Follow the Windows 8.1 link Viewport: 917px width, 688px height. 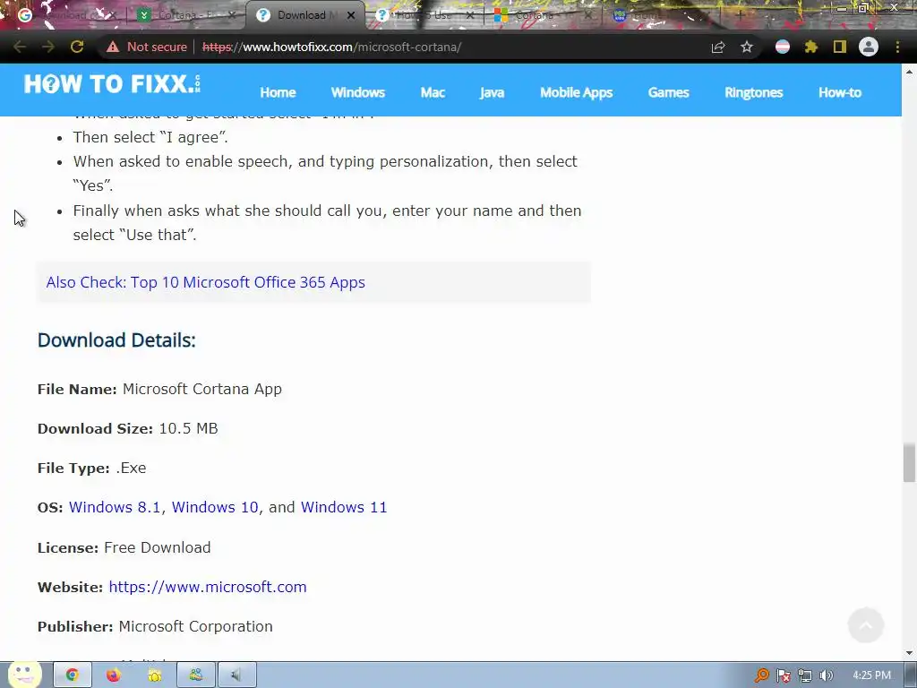(x=115, y=507)
